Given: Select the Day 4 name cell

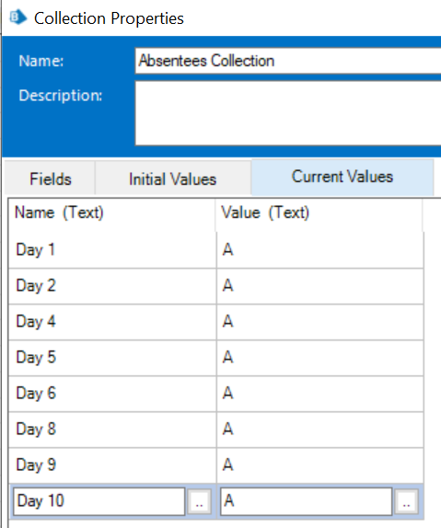Looking at the screenshot, I should [x=112, y=322].
